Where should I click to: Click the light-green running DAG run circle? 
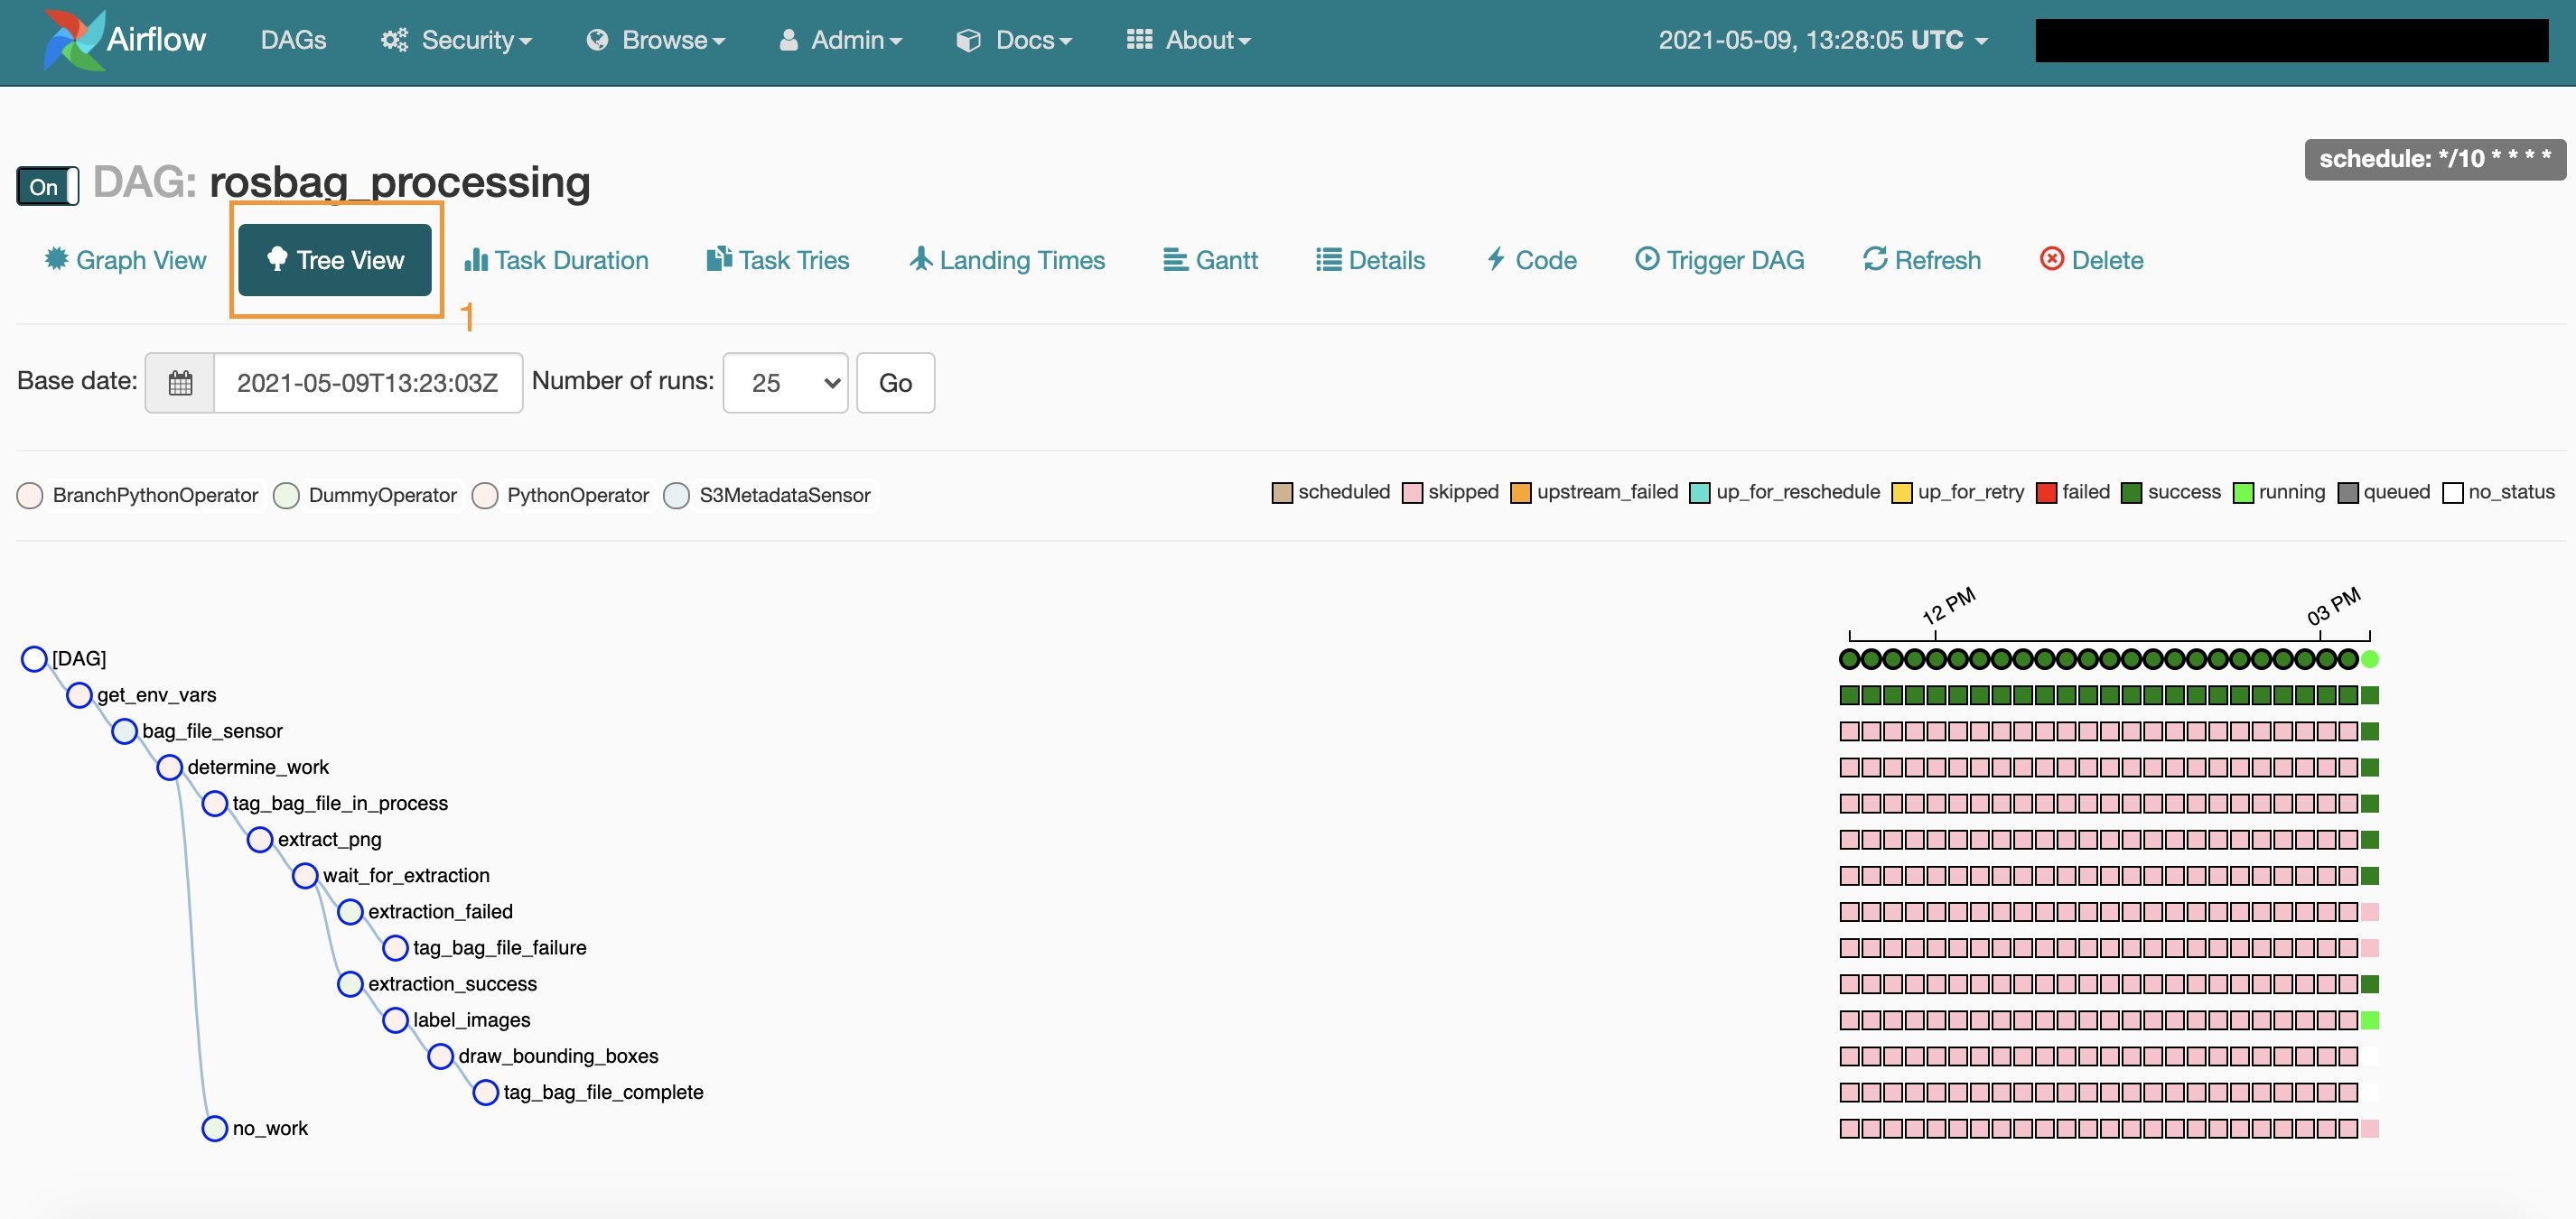(2369, 659)
